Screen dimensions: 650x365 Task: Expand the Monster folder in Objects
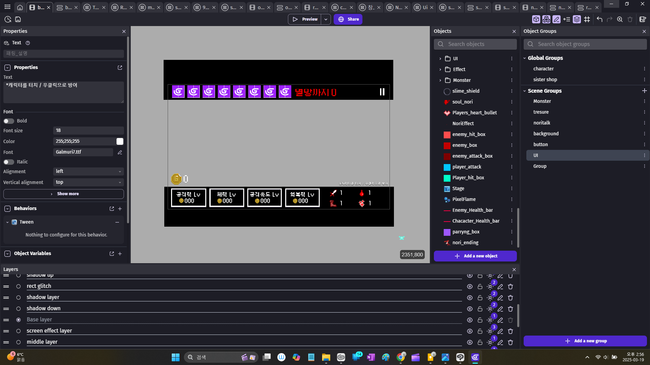[x=440, y=80]
